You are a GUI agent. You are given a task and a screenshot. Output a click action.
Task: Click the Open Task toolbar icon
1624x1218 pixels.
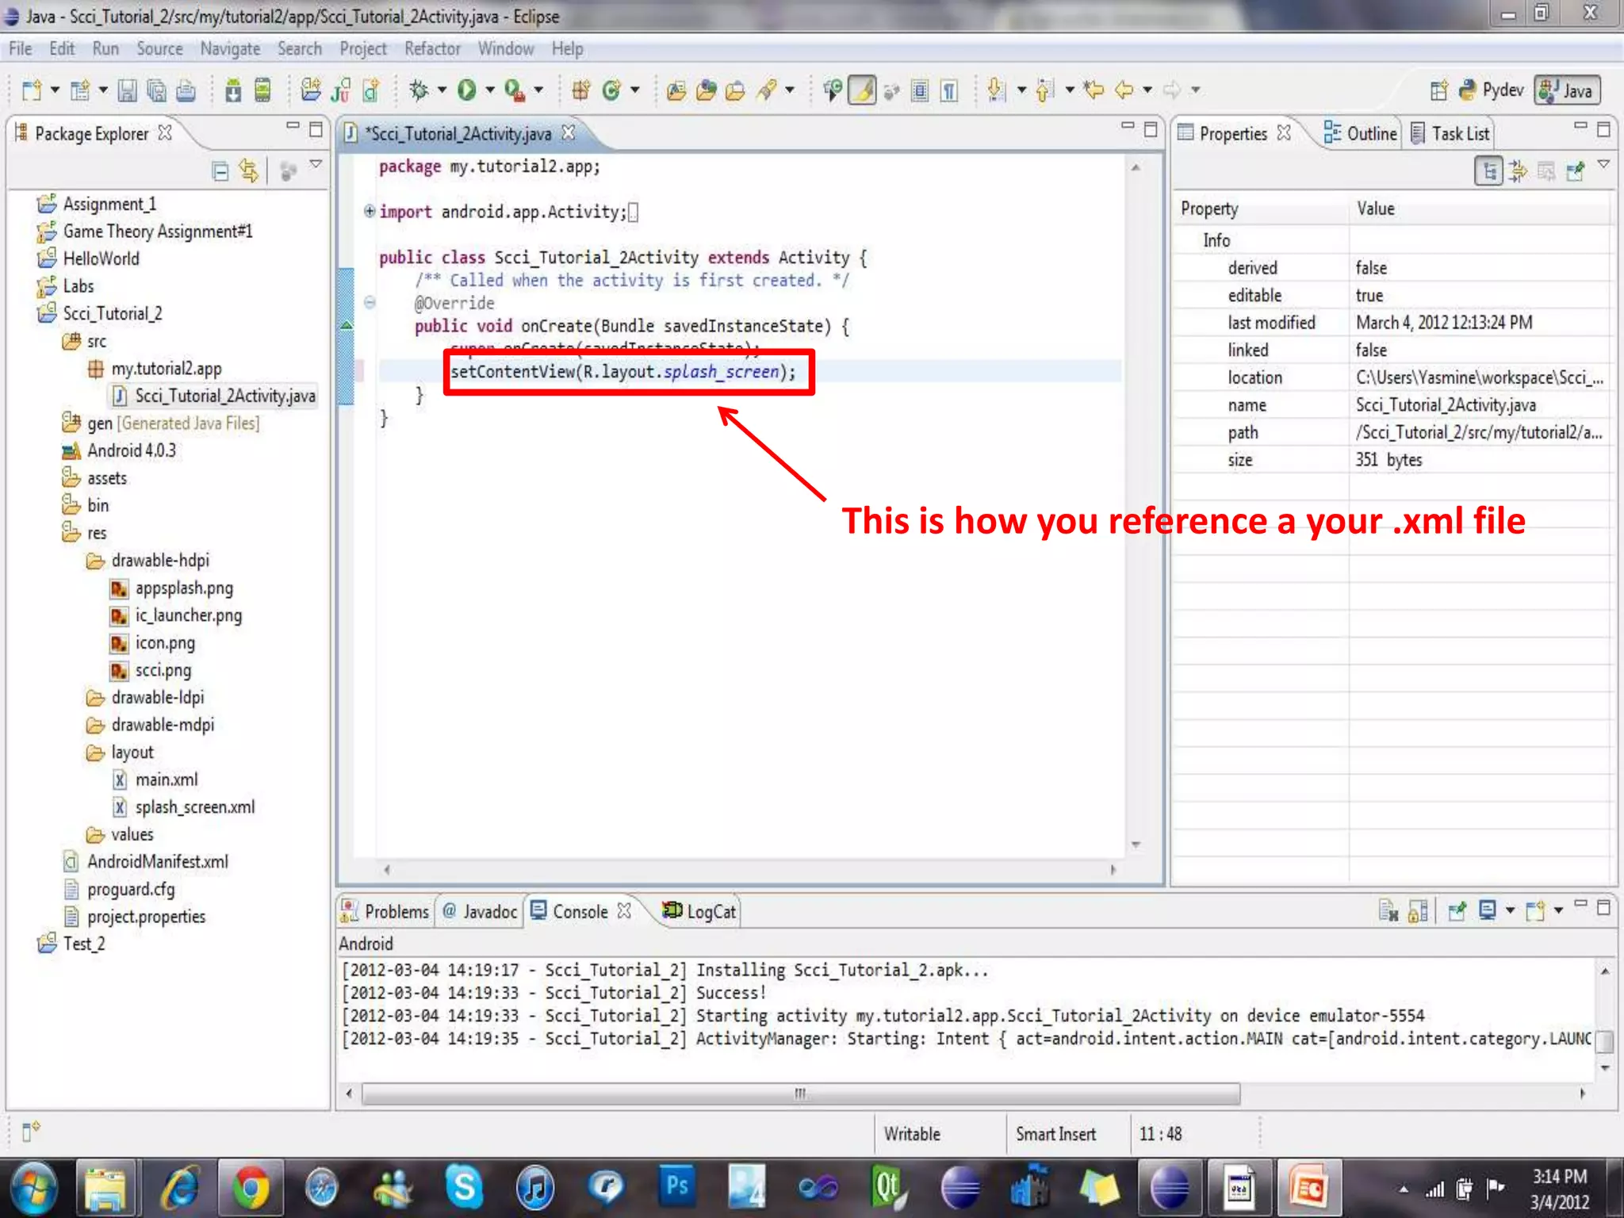coord(735,91)
